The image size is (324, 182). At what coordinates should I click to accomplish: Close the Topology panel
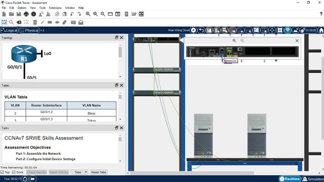click(121, 37)
